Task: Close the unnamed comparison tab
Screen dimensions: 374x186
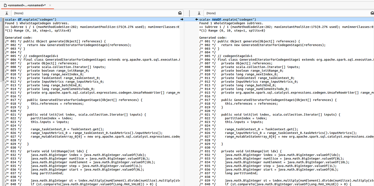Action: coord(51,5)
